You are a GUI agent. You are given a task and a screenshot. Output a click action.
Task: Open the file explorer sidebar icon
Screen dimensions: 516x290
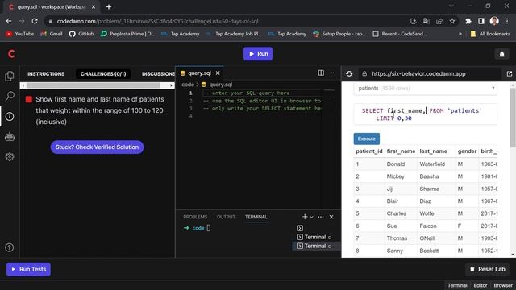click(10, 77)
